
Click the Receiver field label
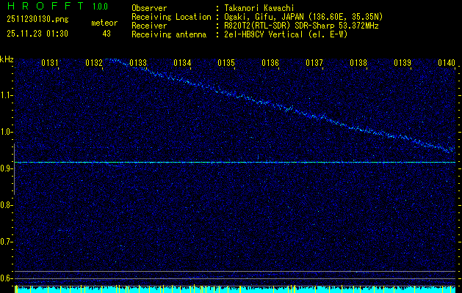click(x=149, y=26)
